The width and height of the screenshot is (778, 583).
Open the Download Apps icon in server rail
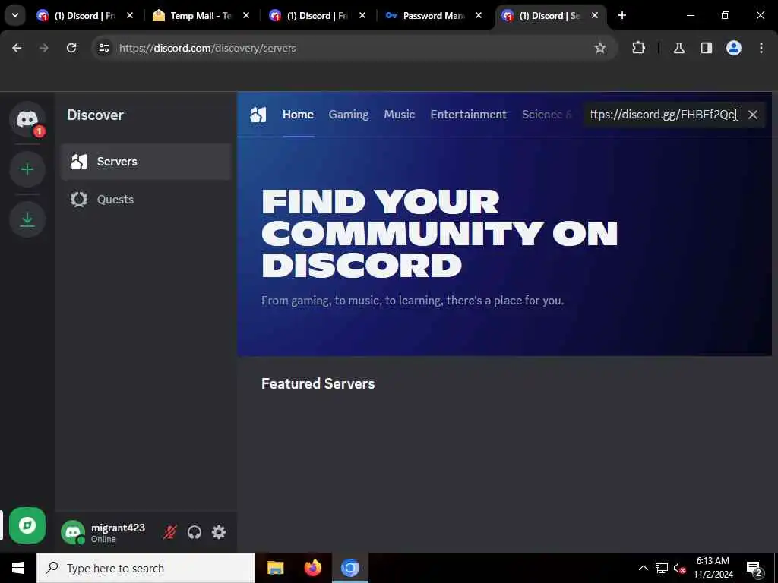pos(27,219)
